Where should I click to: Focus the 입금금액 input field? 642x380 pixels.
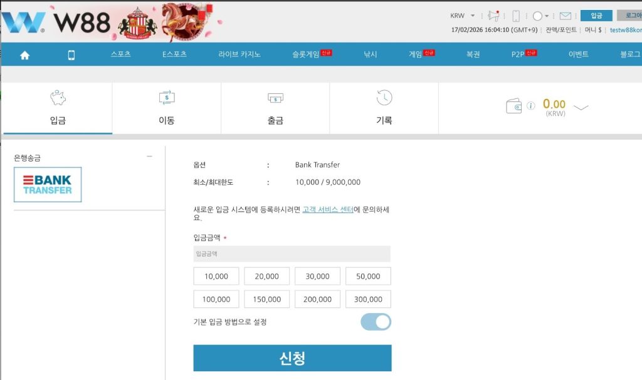tap(292, 254)
